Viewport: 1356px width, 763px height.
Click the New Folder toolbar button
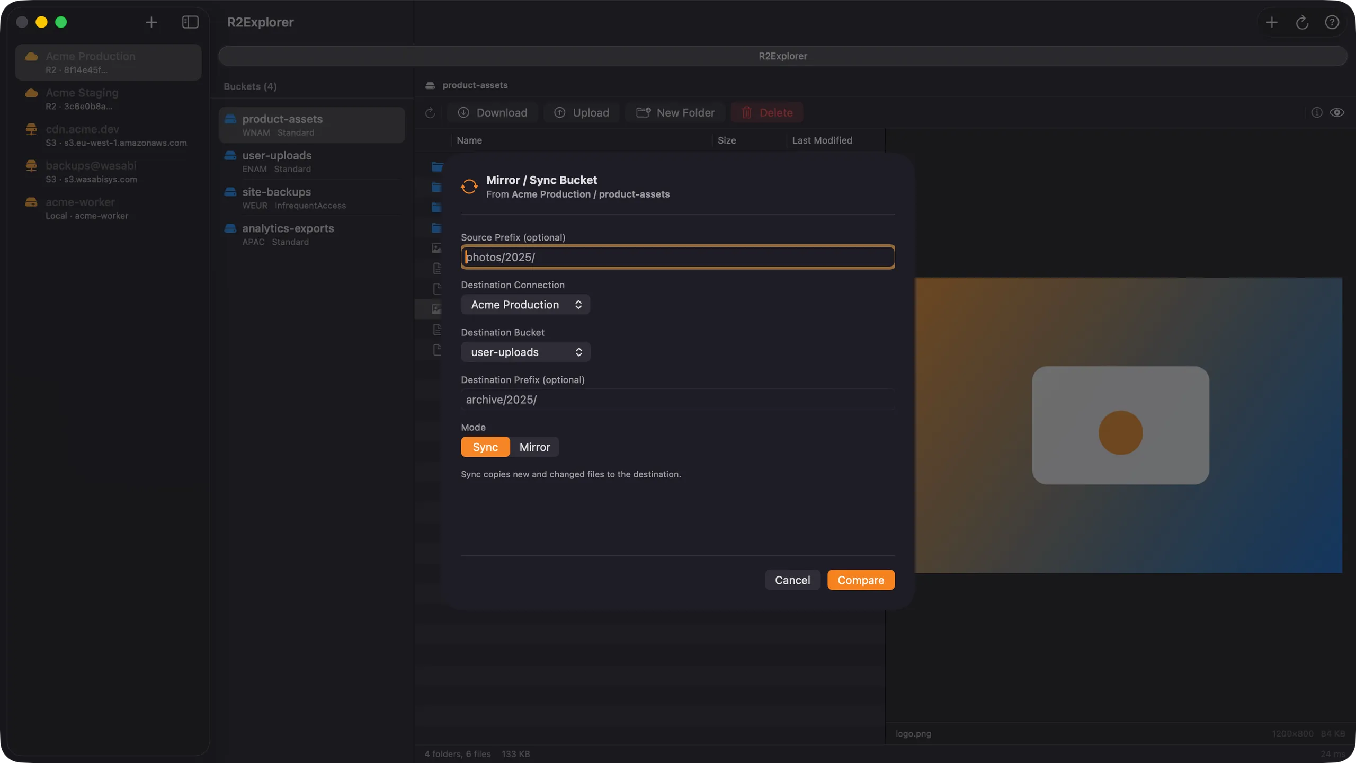coord(675,112)
